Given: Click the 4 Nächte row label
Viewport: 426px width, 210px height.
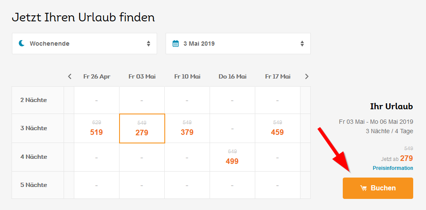Looking at the screenshot, I should [x=34, y=157].
